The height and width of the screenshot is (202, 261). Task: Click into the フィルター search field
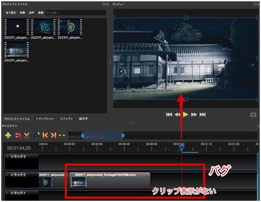pos(75,13)
